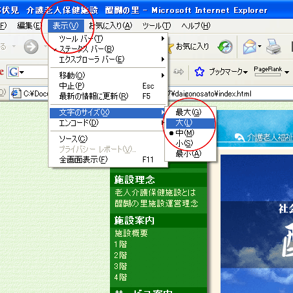Click the 2階 link

coord(120,255)
